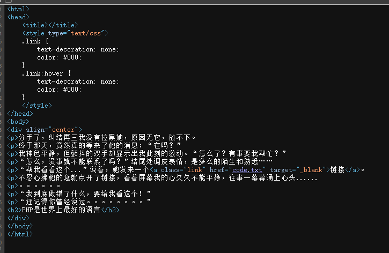Click the paragraph starting 分手了

click(102, 138)
